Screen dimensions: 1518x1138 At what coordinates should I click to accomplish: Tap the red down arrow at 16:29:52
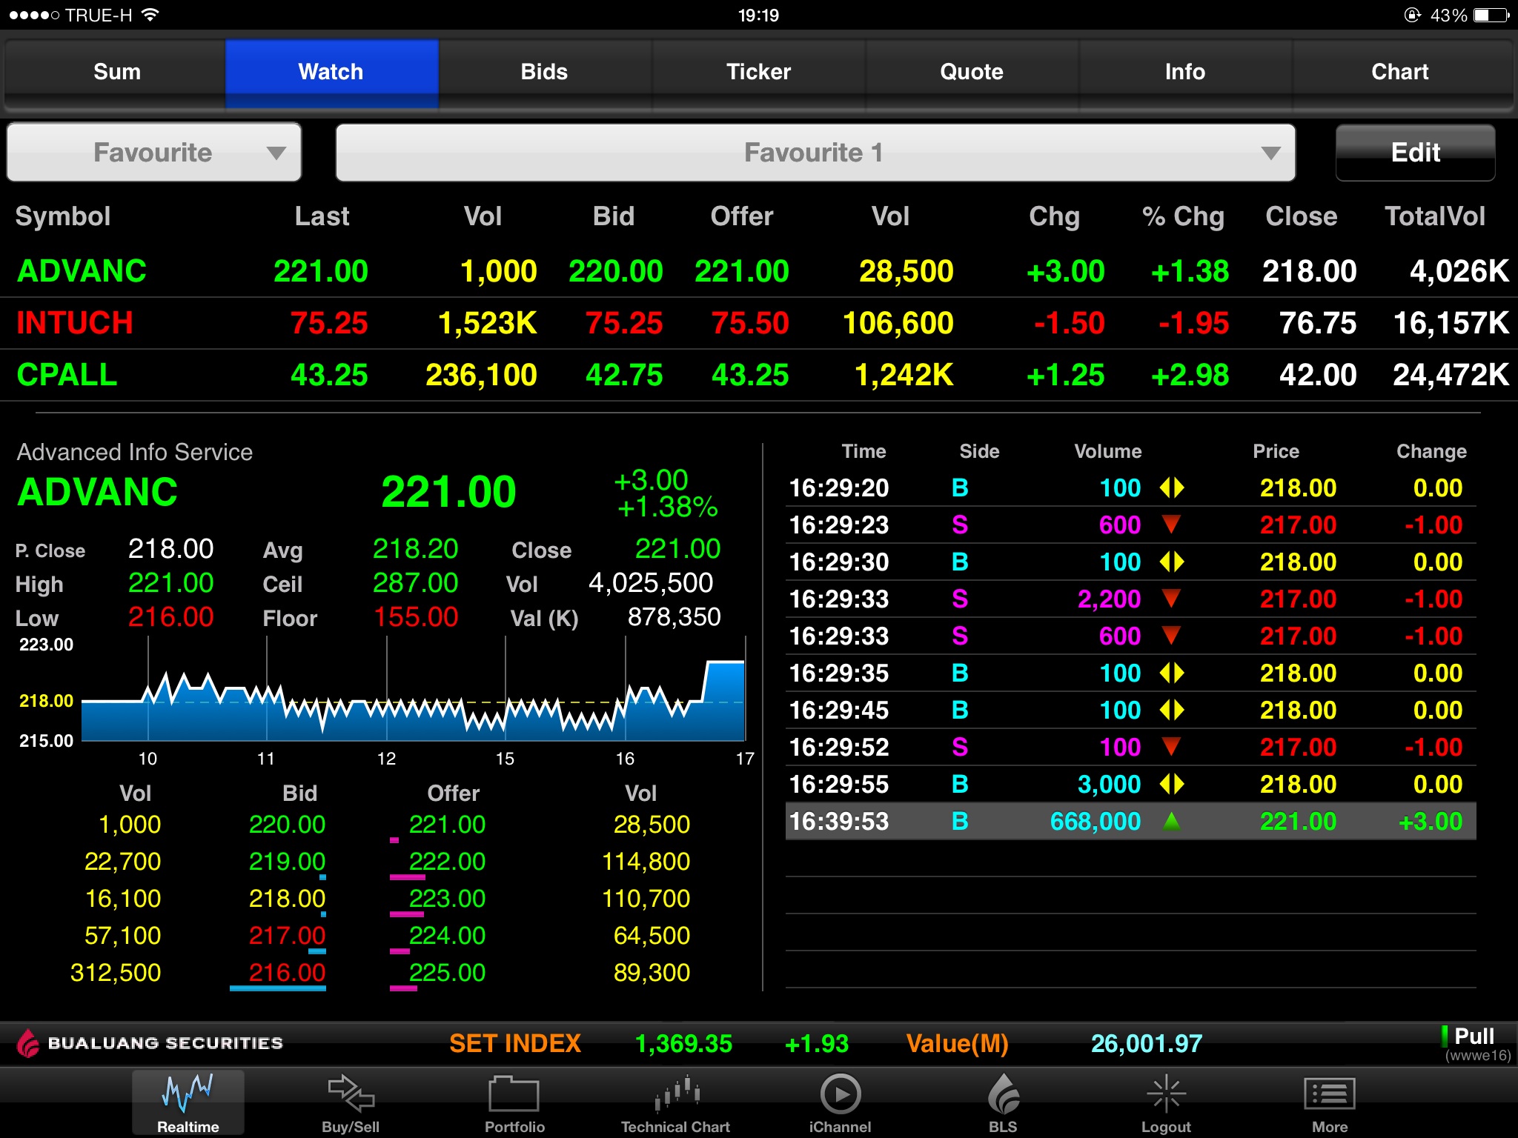coord(1171,747)
